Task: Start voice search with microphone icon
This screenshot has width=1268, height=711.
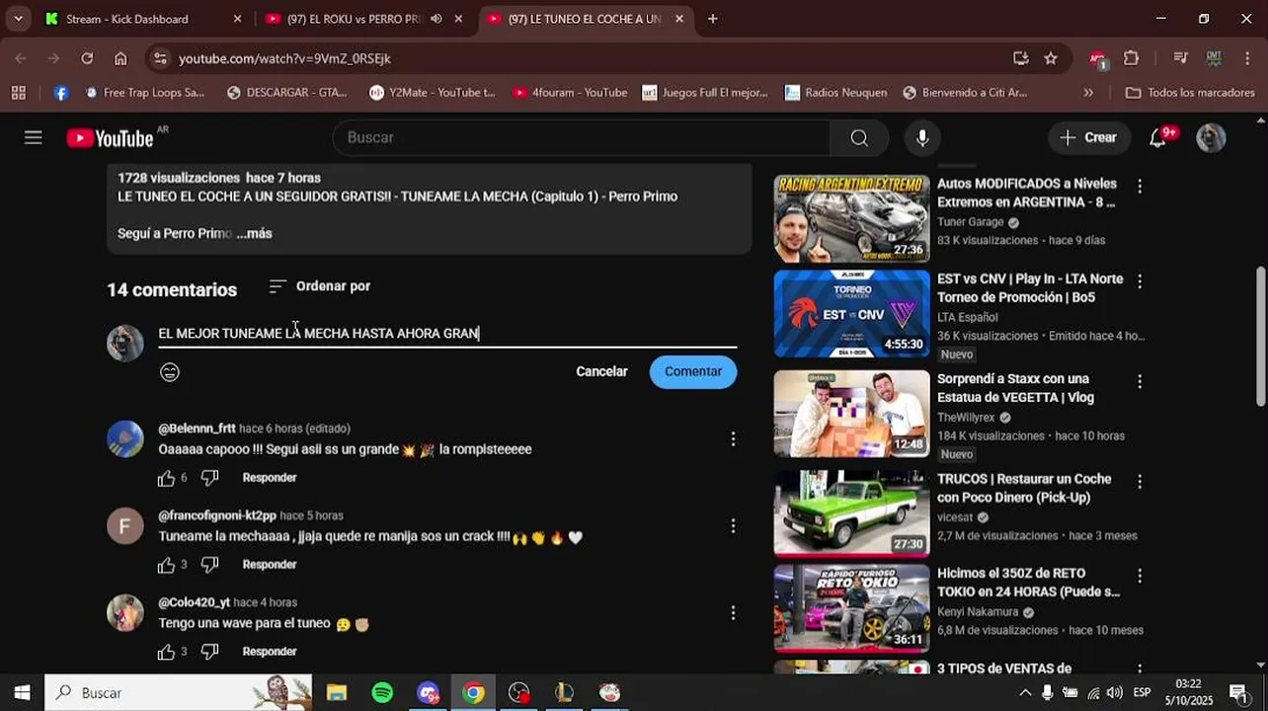Action: click(922, 138)
